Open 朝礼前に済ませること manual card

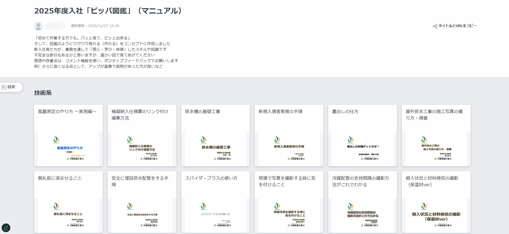[60, 178]
